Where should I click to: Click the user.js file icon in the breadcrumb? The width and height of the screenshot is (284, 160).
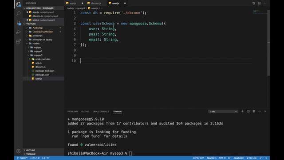tap(89, 8)
